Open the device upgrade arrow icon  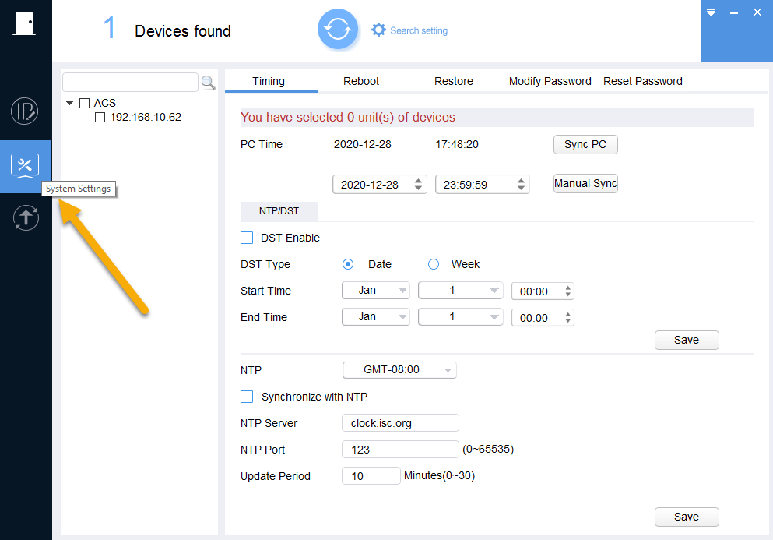26,217
